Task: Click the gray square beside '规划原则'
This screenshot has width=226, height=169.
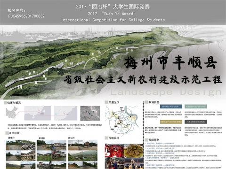Action: point(146,140)
